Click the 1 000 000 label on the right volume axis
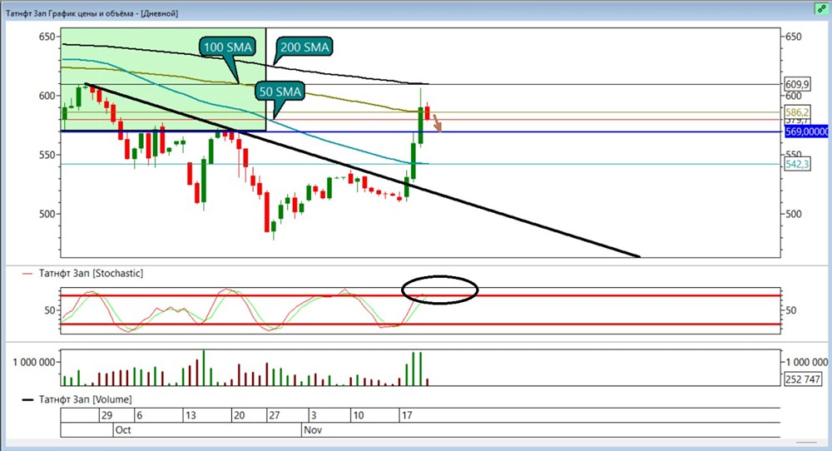The width and height of the screenshot is (832, 451). [x=806, y=362]
